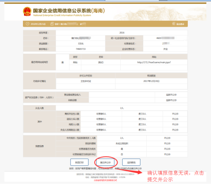This screenshot has height=184, width=211.
Task: Click the 党建信息 section header
Action: [x=39, y=146]
